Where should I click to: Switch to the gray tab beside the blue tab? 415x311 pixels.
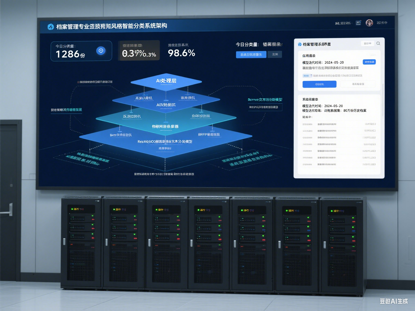point(275,55)
